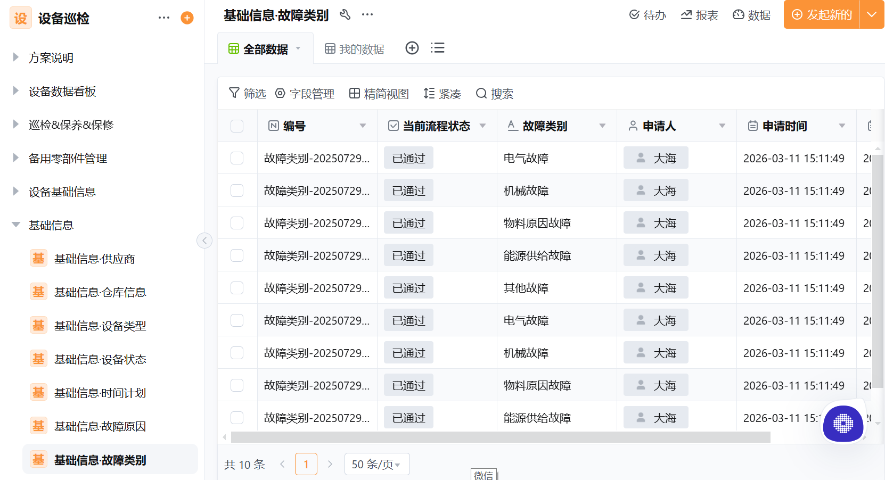The image size is (885, 480).
Task: Open the 搜索 search tool
Action: (495, 94)
